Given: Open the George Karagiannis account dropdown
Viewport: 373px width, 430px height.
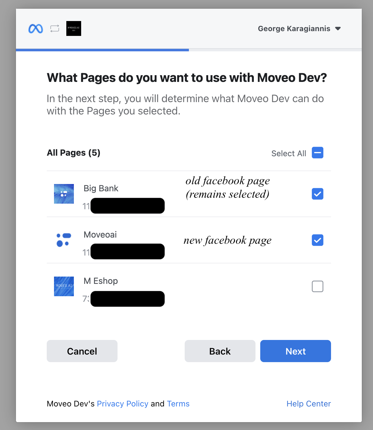Looking at the screenshot, I should pyautogui.click(x=294, y=29).
